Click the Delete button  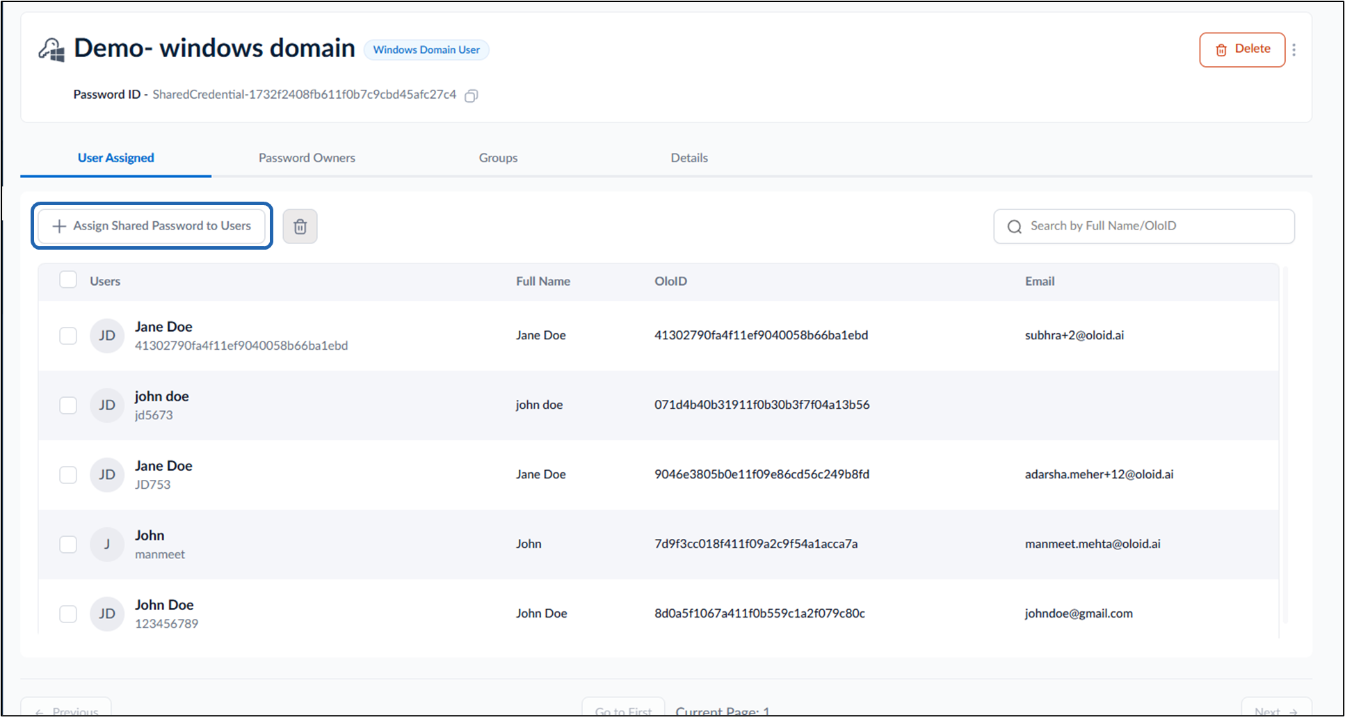pyautogui.click(x=1242, y=49)
